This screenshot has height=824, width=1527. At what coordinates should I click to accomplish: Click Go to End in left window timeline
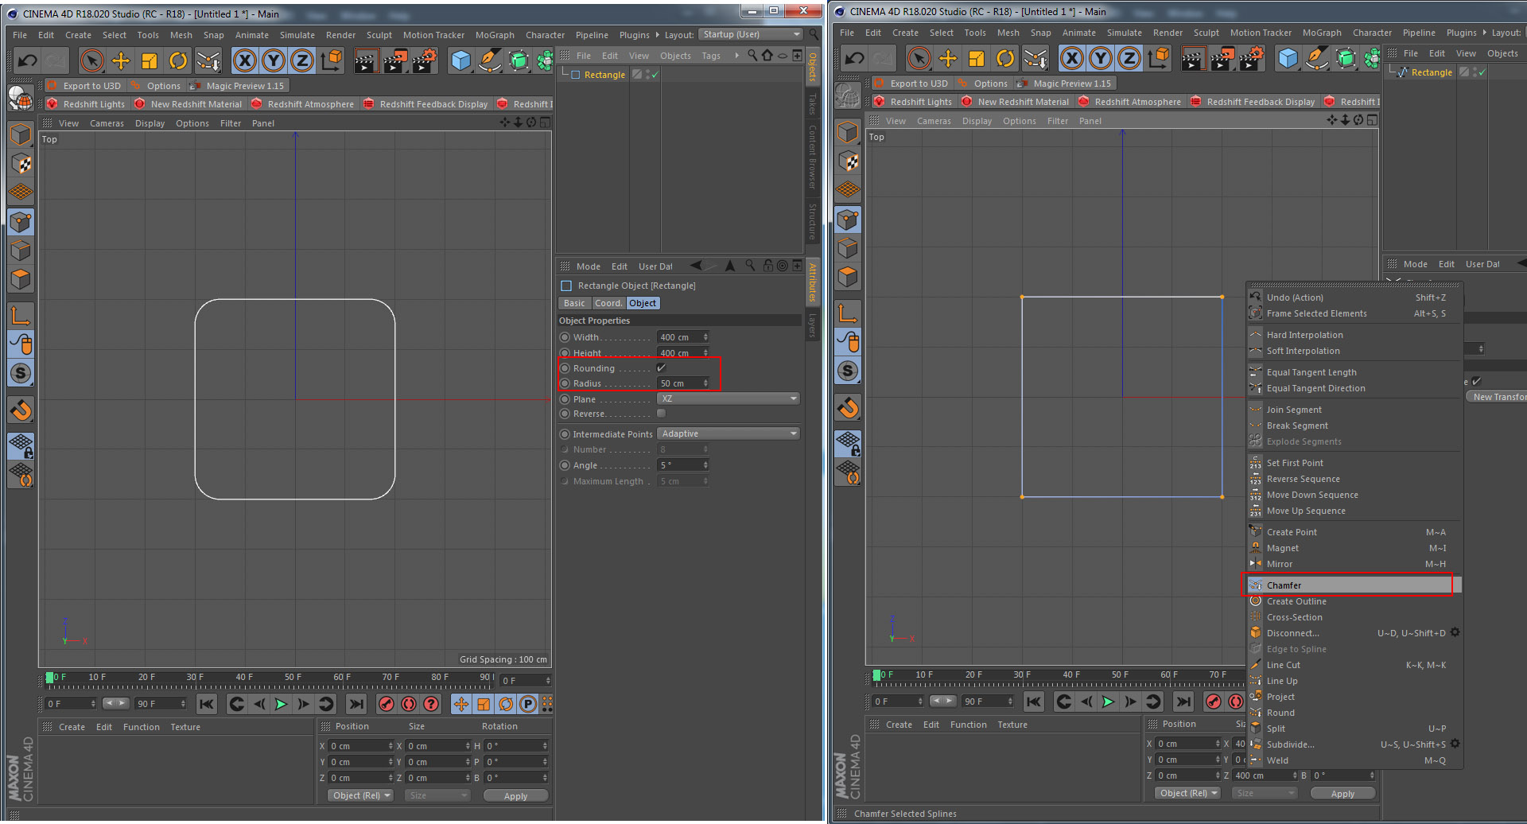pyautogui.click(x=356, y=704)
